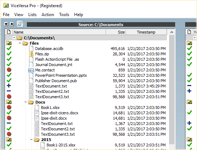
Task: Open the File menu
Action: tap(6, 15)
